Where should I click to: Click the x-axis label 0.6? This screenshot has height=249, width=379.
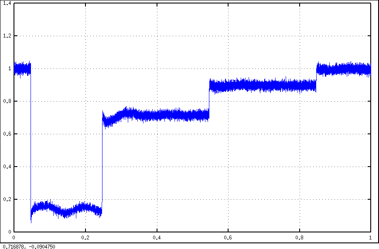[228, 238]
